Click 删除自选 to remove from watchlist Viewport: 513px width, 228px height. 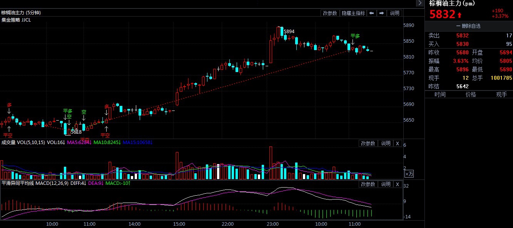(x=468, y=26)
